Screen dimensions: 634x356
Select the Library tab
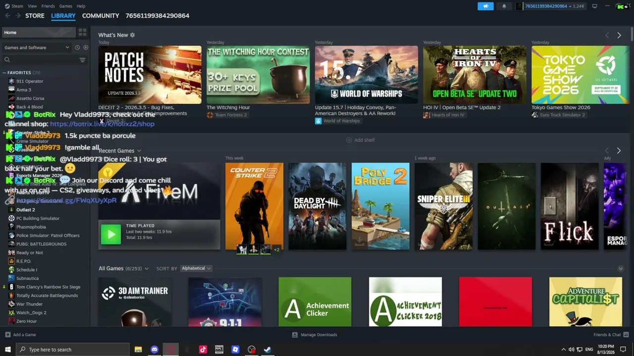(x=63, y=16)
